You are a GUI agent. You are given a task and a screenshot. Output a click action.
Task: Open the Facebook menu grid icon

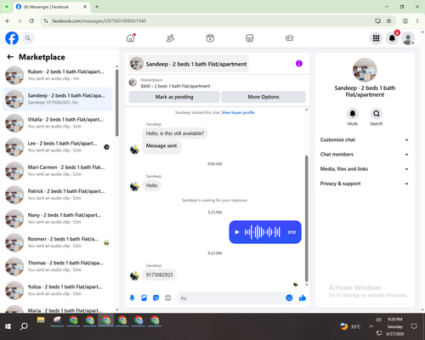click(376, 38)
